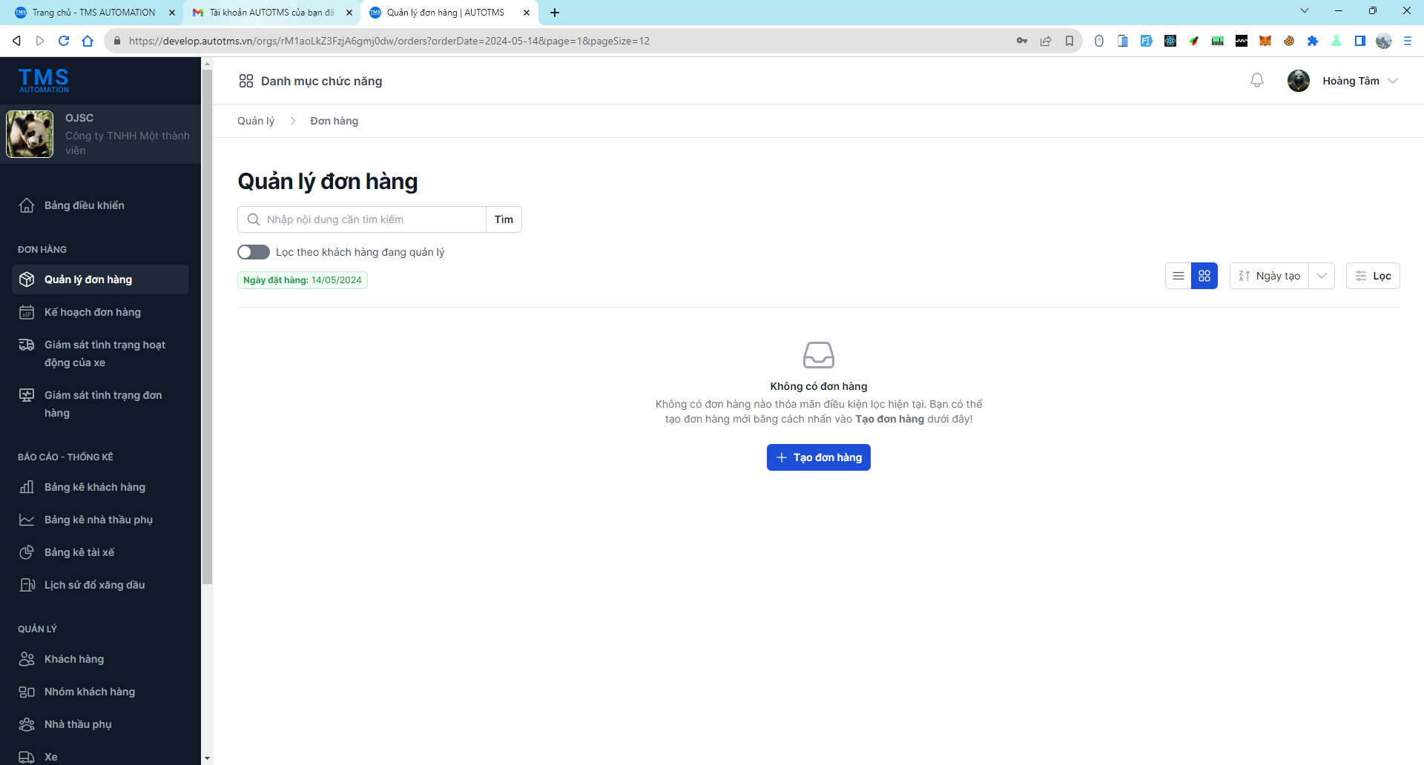Image resolution: width=1424 pixels, height=765 pixels.
Task: Toggle filter by managed customers switch
Action: click(254, 252)
